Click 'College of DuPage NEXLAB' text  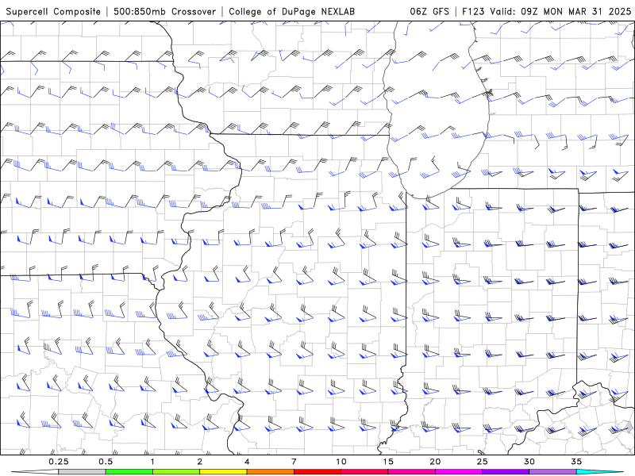tap(291, 11)
